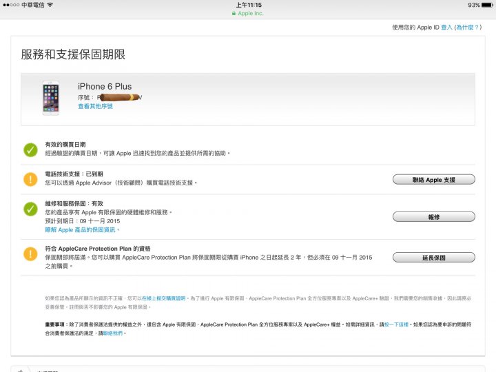496x372 pixels.
Task: Click the 電話技術支援：已到期 status text
Action: pyautogui.click(x=74, y=174)
